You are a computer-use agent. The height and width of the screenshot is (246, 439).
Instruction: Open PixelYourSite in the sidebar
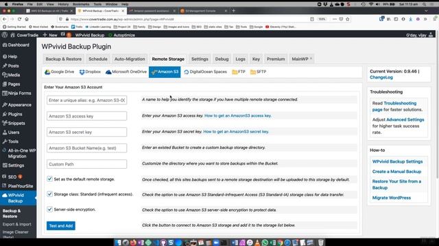point(18,186)
